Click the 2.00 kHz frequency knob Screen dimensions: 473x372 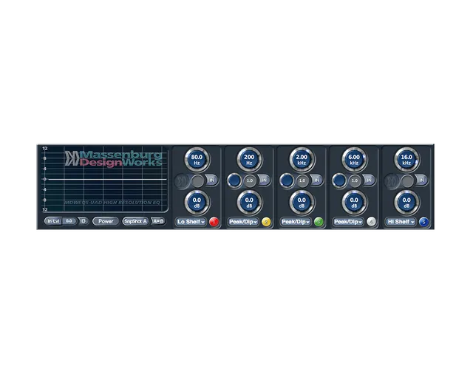(302, 160)
